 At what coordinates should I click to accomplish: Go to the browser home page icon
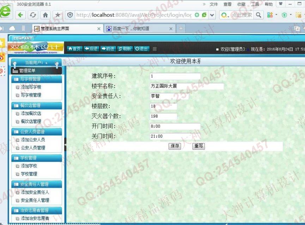click(x=45, y=15)
